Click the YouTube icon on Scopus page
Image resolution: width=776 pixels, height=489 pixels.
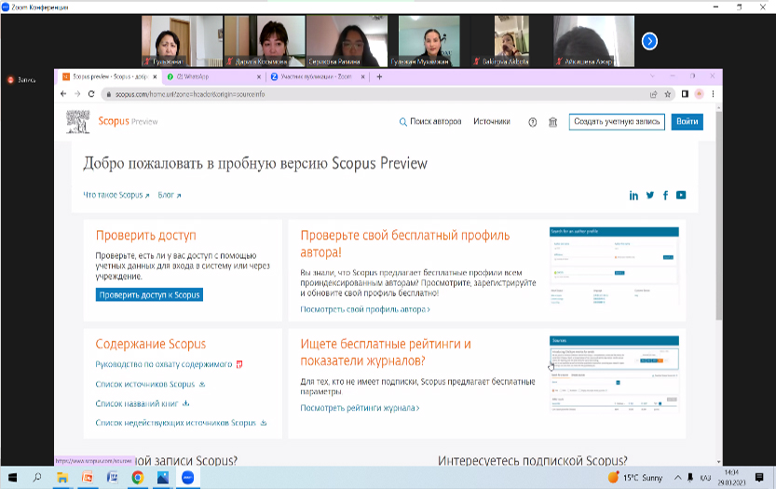point(681,195)
